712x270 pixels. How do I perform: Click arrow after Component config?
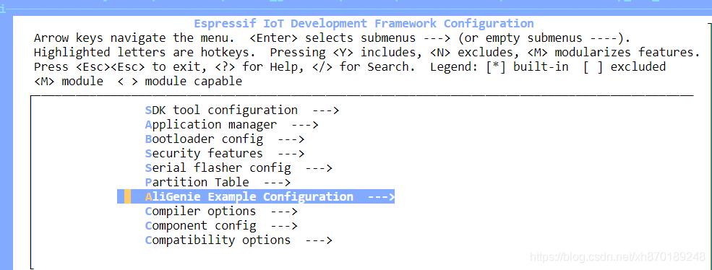click(284, 226)
